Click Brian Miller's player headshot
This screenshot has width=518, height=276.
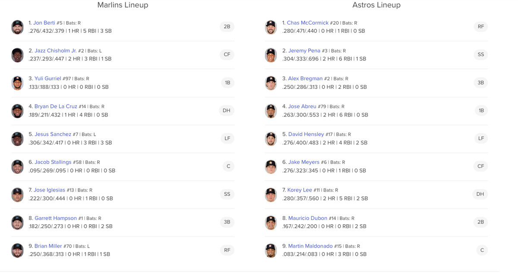[x=17, y=251]
